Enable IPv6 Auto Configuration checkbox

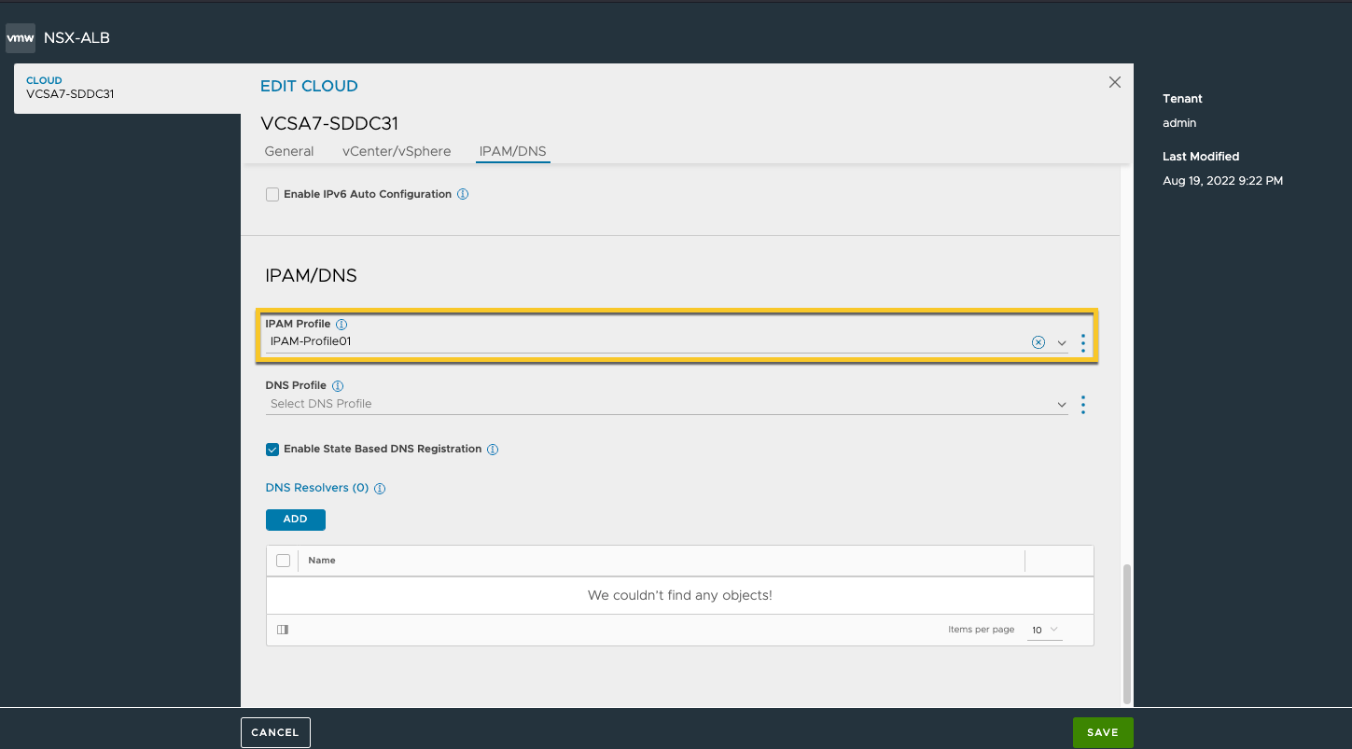click(272, 194)
